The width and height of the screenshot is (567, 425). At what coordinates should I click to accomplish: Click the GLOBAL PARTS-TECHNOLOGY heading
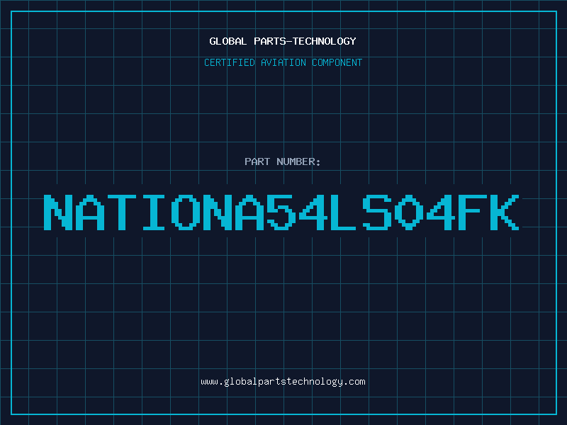point(283,41)
